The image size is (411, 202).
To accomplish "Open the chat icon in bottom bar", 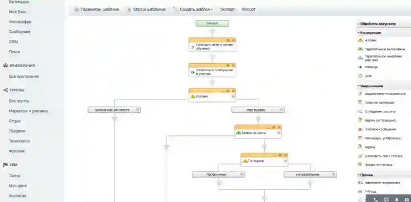I will point(386,199).
